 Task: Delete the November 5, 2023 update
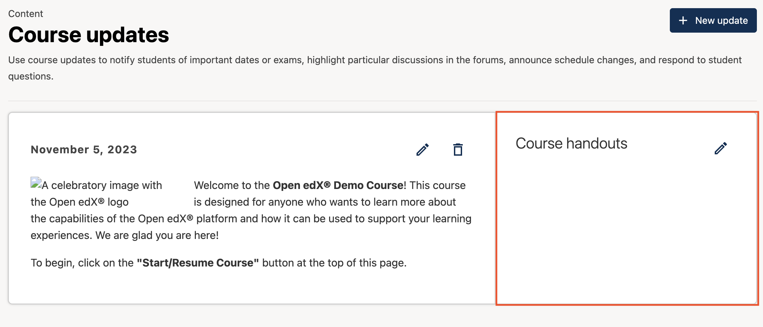(458, 150)
